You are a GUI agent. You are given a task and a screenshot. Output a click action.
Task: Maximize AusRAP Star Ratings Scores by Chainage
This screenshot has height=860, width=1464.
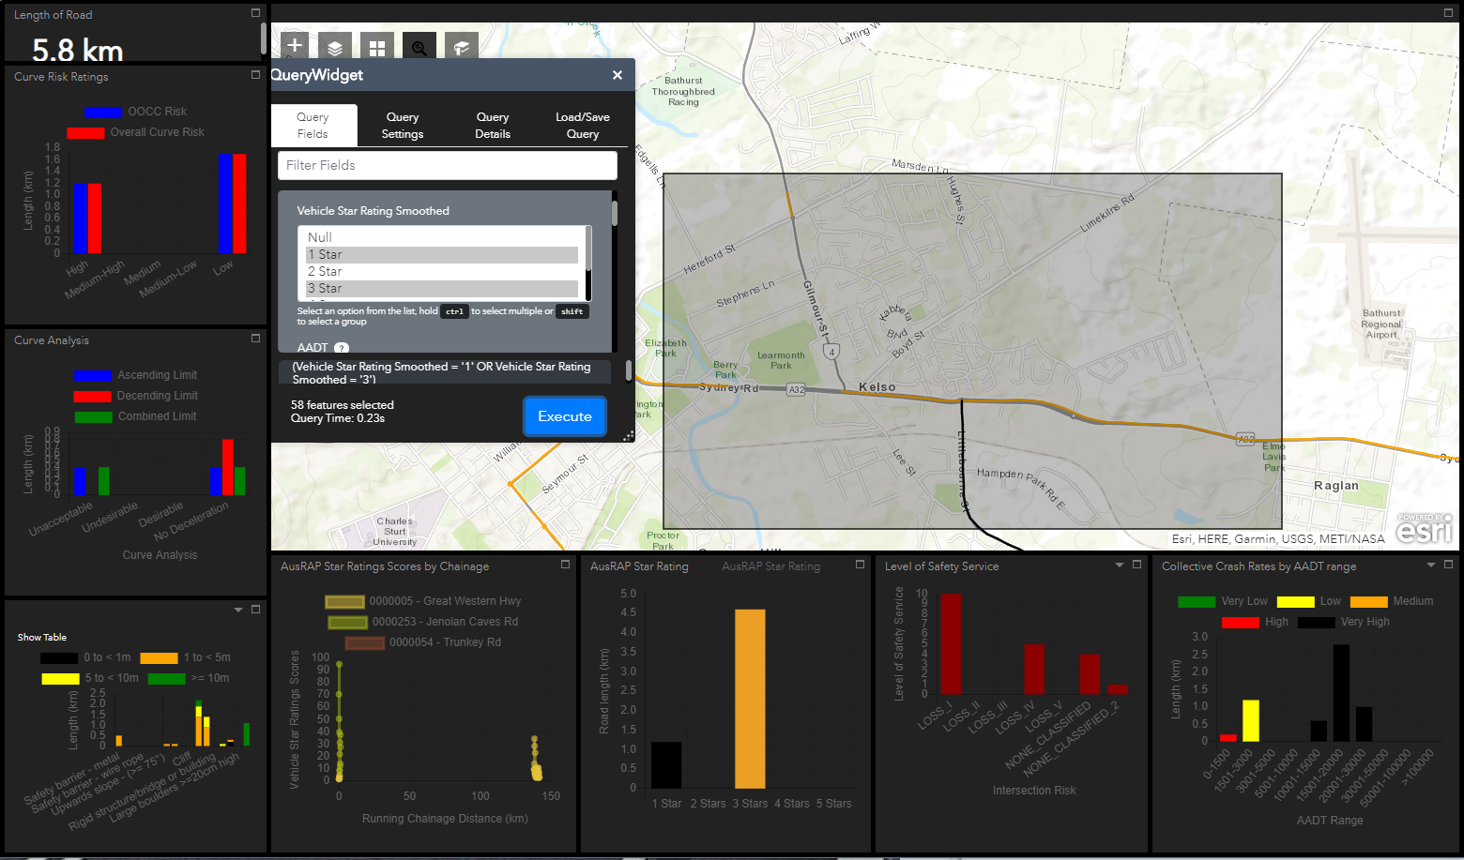(x=565, y=565)
